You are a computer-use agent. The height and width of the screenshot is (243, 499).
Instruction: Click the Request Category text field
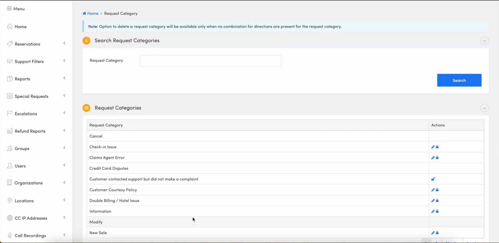[x=210, y=61]
